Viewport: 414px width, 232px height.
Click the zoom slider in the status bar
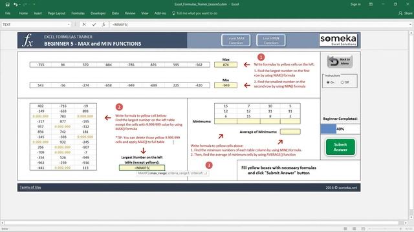[384, 229]
